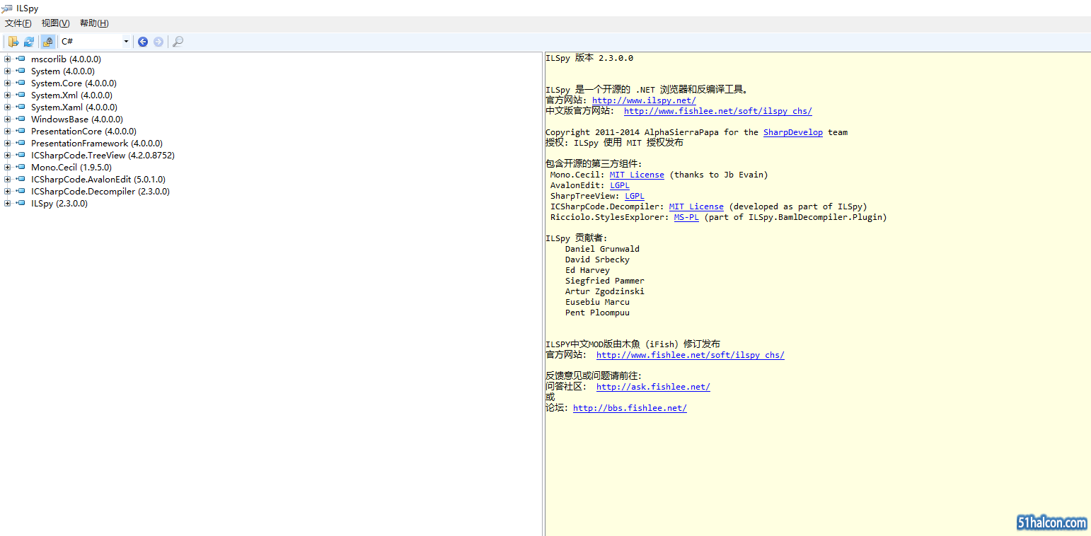Viewport: 1091px width, 536px height.
Task: Open the SharpTreeView LGPL link
Action: 635,196
